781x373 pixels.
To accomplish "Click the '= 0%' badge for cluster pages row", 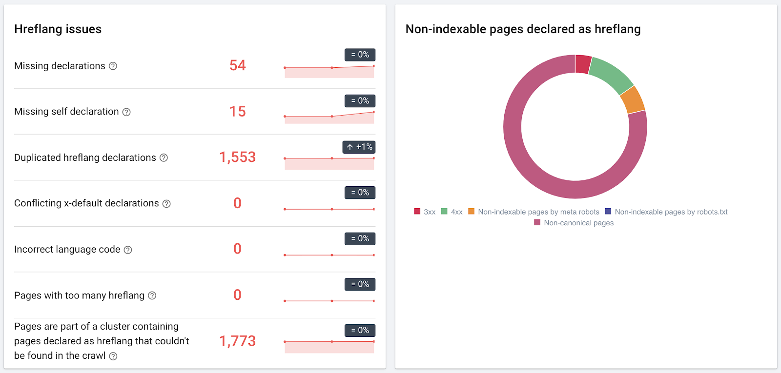I will tap(360, 330).
